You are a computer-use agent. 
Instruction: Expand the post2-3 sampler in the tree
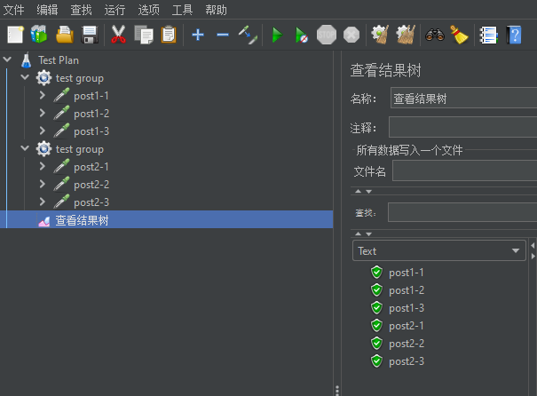42,202
